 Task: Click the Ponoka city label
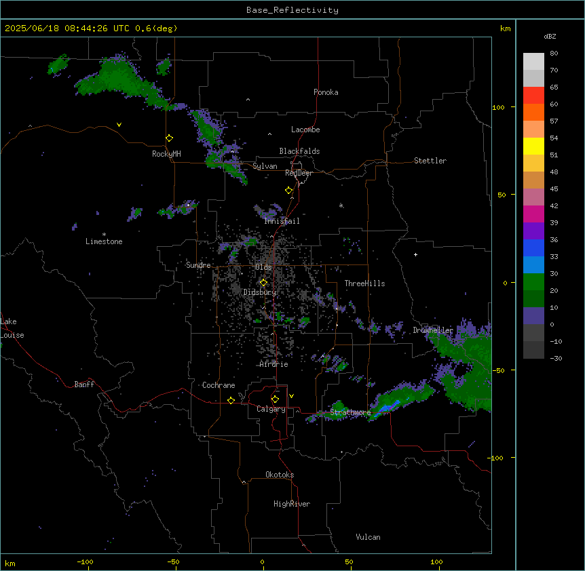[326, 92]
